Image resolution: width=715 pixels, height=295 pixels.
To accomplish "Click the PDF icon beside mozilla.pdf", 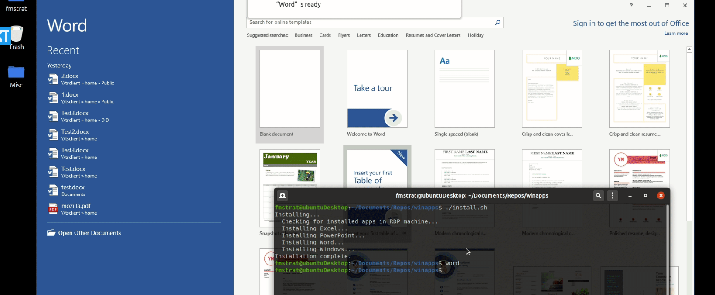I will point(53,209).
